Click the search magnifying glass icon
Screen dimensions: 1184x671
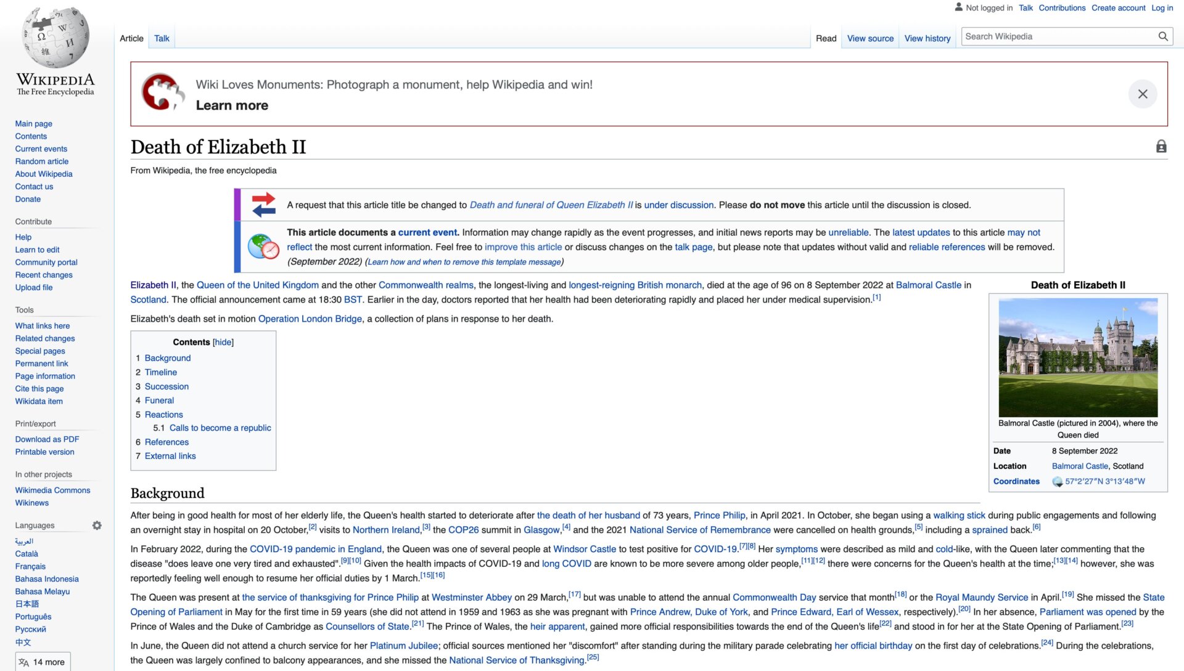[x=1163, y=36]
